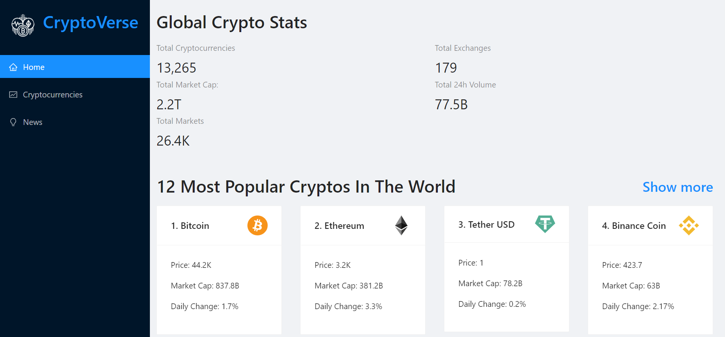Click the Cryptocurrencies chart icon

click(13, 95)
